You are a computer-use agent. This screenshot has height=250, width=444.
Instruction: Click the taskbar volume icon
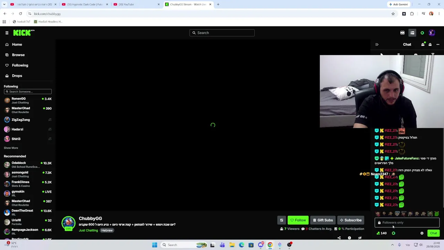(x=421, y=245)
